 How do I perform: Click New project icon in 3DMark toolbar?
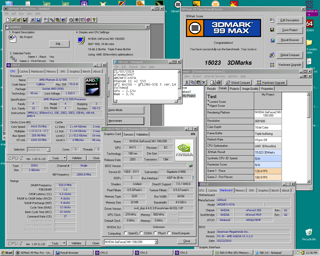(x=8, y=20)
